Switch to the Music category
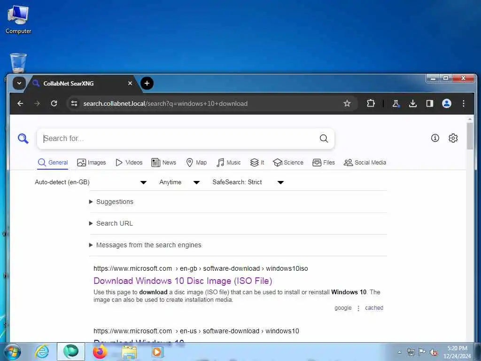Viewport: 481px width, 361px height. point(228,162)
